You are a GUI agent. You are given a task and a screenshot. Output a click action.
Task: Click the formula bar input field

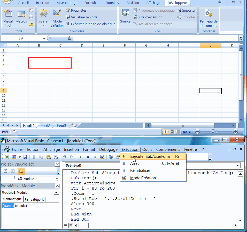(x=156, y=38)
